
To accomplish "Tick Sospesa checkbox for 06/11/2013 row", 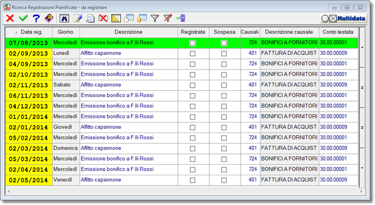I will pyautogui.click(x=224, y=95).
